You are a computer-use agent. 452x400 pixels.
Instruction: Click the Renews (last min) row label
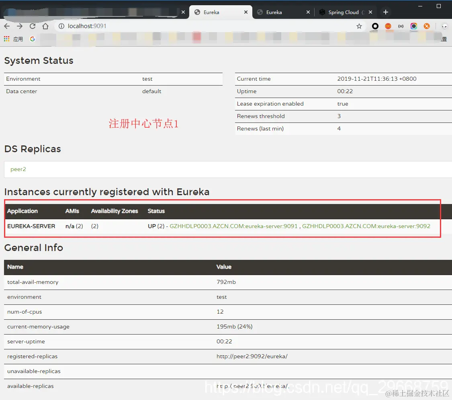[260, 129]
